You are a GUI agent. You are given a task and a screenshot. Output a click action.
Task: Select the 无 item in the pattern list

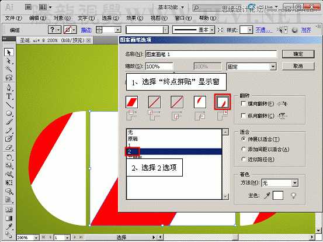tap(174, 132)
